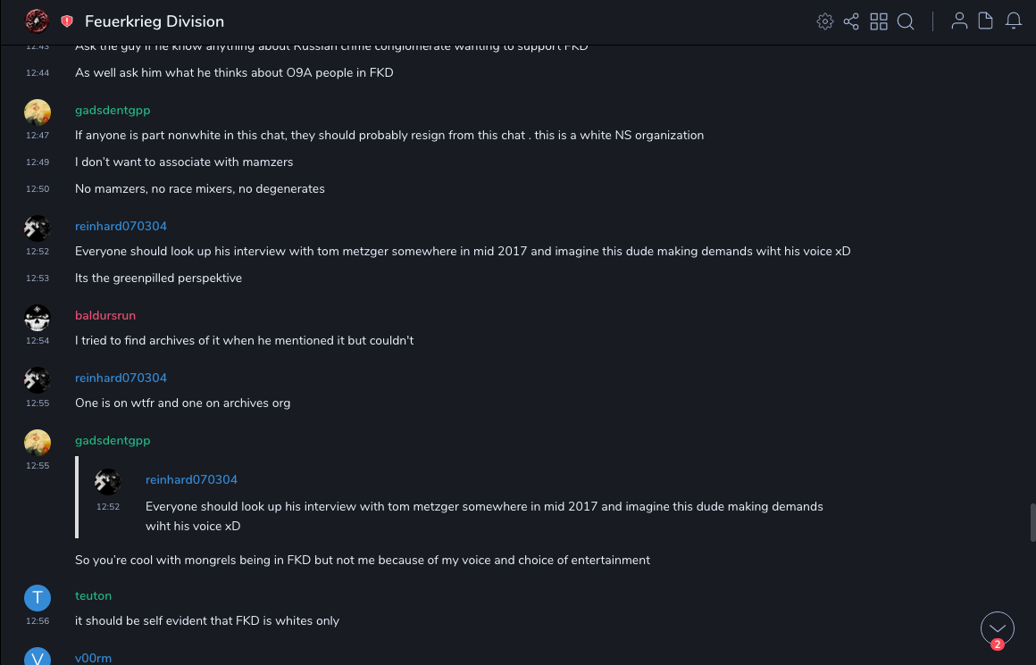Toggle the notification bell icon
1036x665 pixels.
pyautogui.click(x=1014, y=21)
